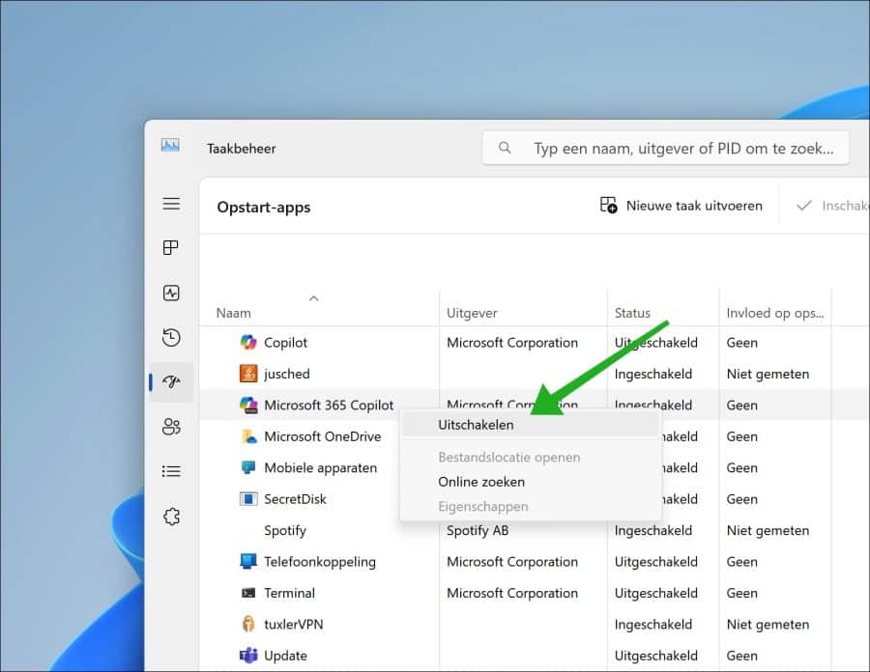Click the Microsoft OneDrive cloud icon
The height and width of the screenshot is (672, 870).
pyautogui.click(x=249, y=436)
